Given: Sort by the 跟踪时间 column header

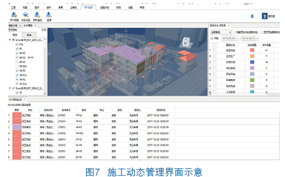Looking at the screenshot, I should [161, 110].
